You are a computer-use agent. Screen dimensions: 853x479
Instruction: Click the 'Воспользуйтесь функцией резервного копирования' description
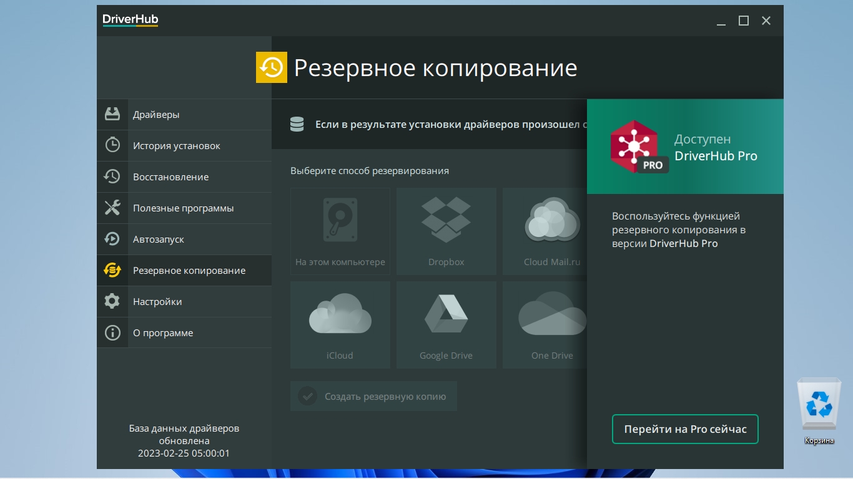[679, 230]
